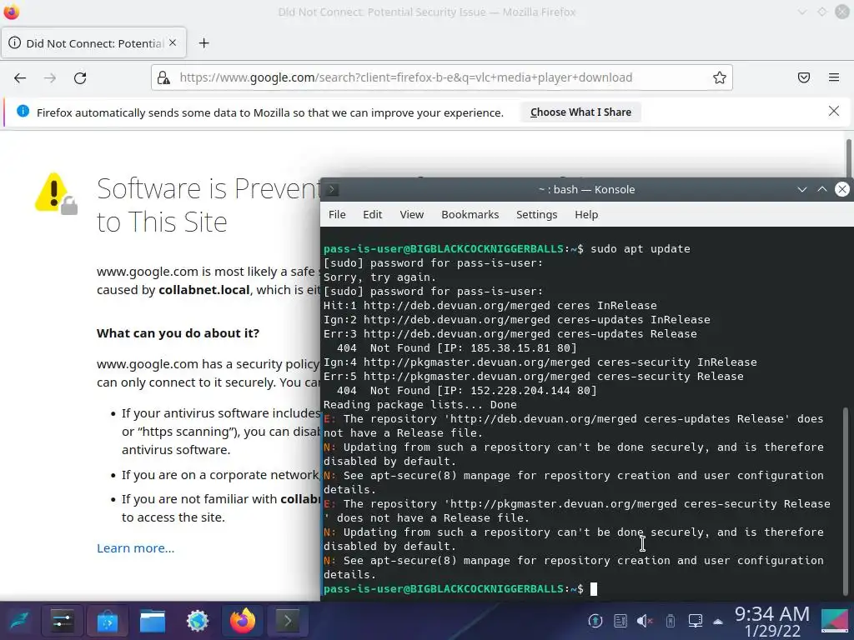
Task: Click the muted volume tray icon
Action: [645, 620]
